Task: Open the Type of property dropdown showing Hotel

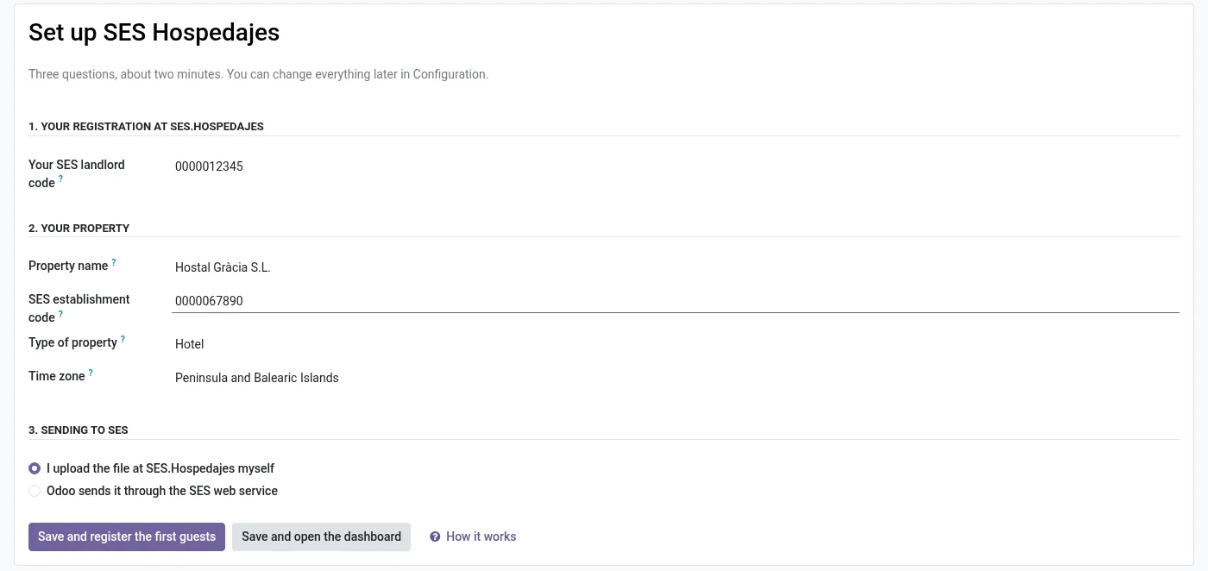Action: [676, 344]
